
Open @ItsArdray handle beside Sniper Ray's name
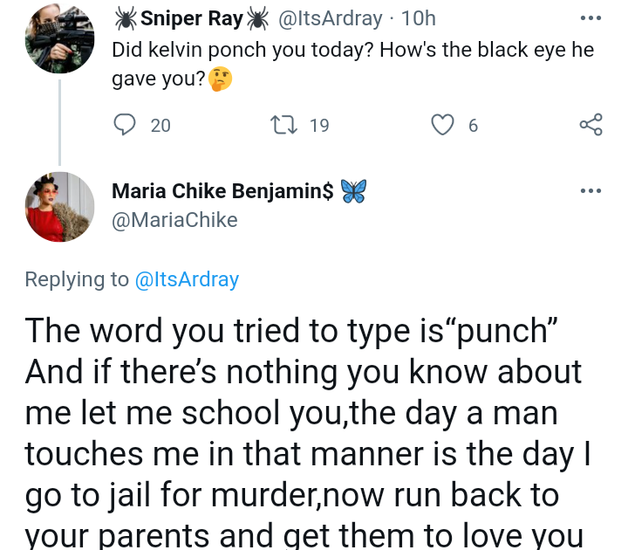tap(333, 17)
